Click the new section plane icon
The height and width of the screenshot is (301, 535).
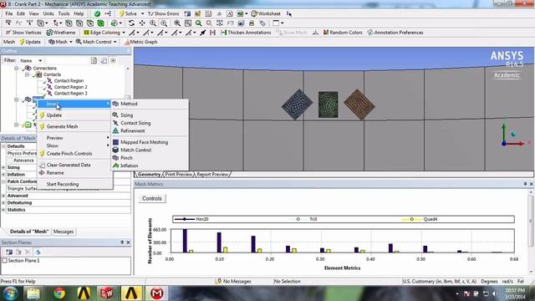click(x=9, y=252)
